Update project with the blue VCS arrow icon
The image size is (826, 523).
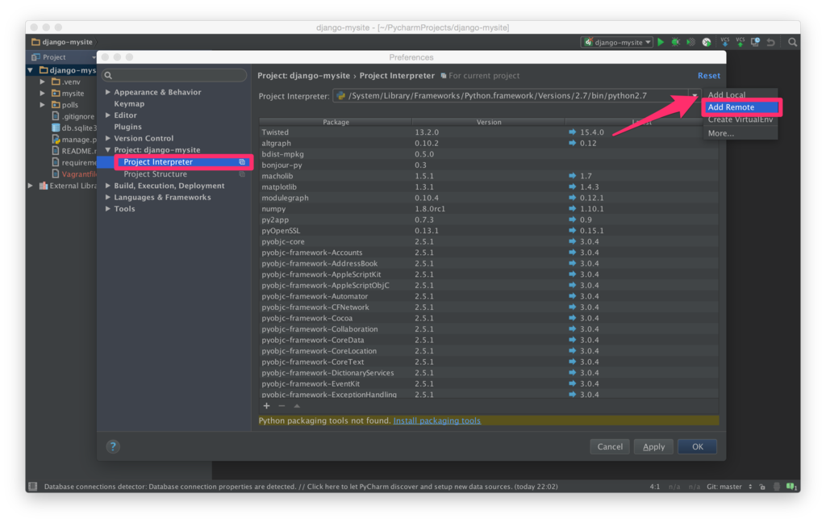[725, 42]
